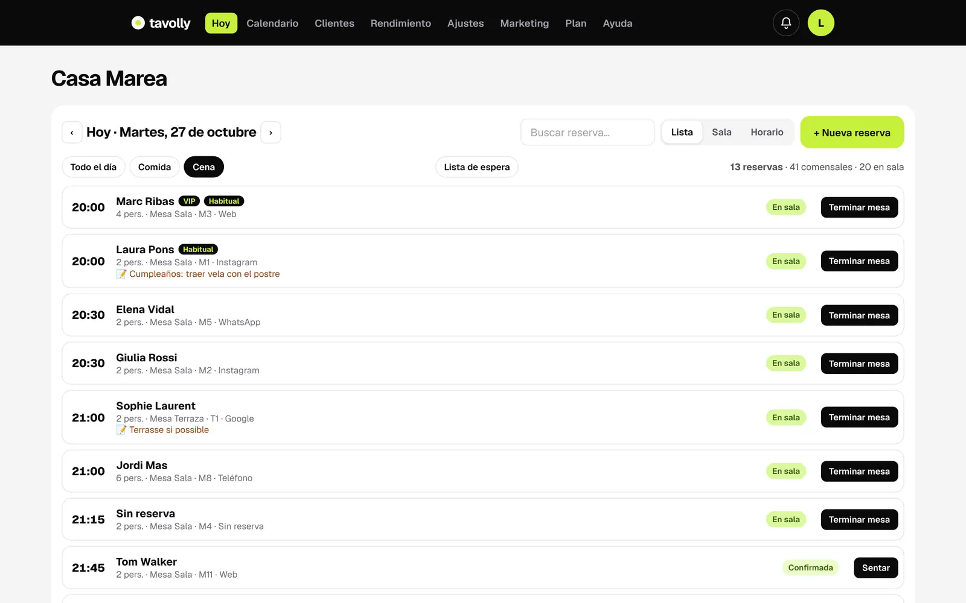Switch to Sala view
Image resolution: width=966 pixels, height=603 pixels.
pos(721,132)
